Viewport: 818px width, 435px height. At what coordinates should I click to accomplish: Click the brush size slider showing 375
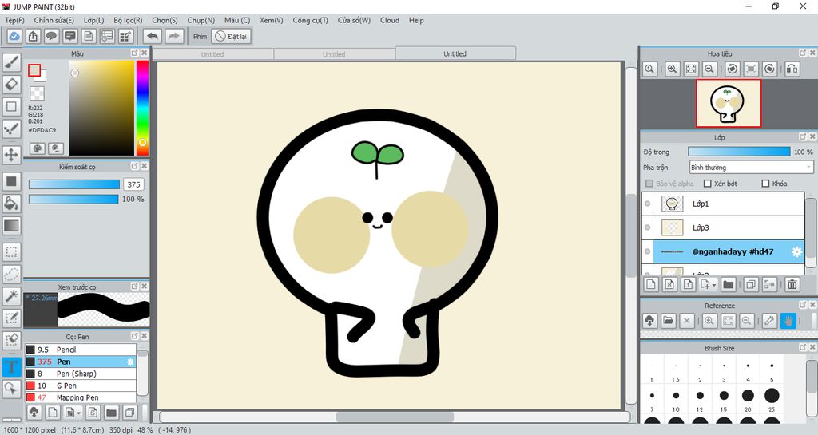[74, 184]
